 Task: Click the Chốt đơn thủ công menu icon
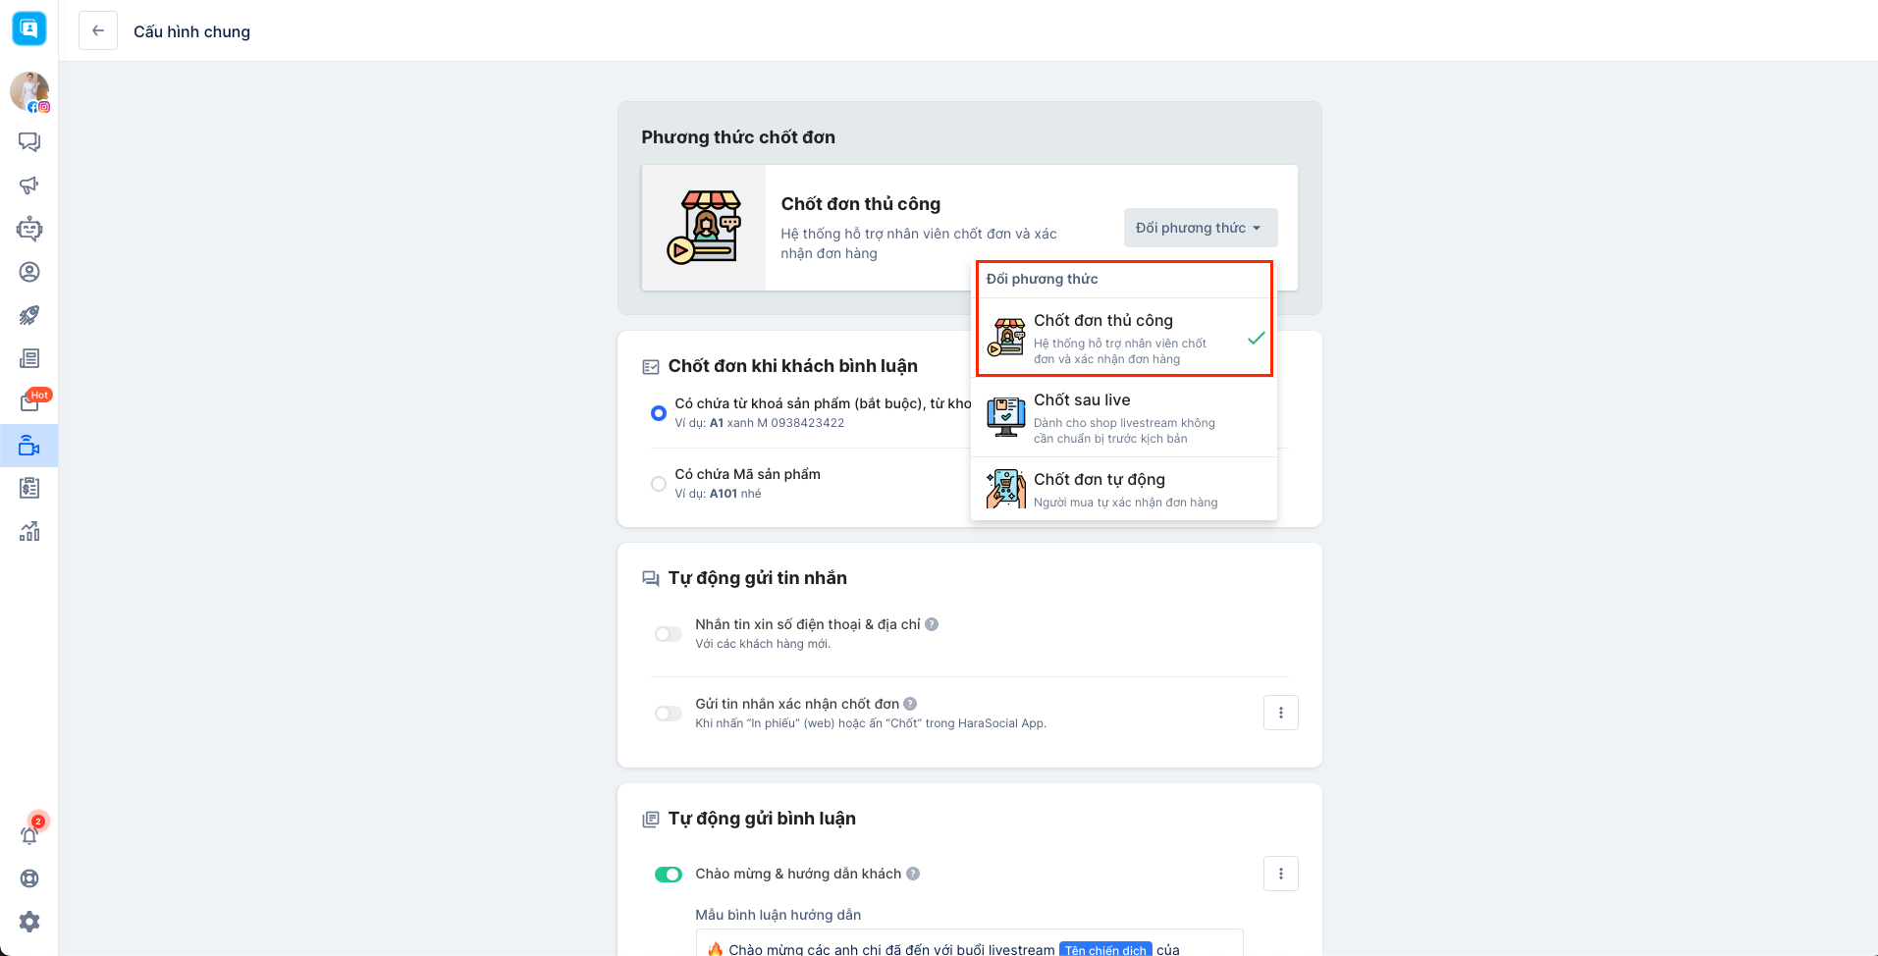(1006, 338)
